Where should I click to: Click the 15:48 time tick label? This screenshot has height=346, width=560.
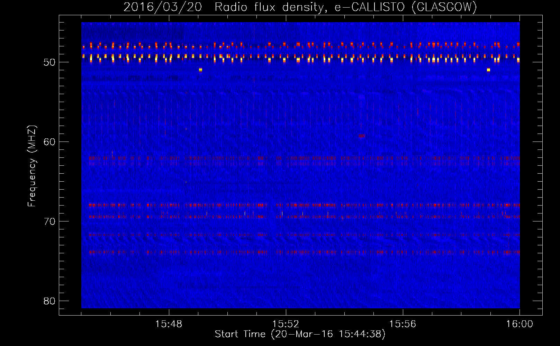click(x=169, y=324)
